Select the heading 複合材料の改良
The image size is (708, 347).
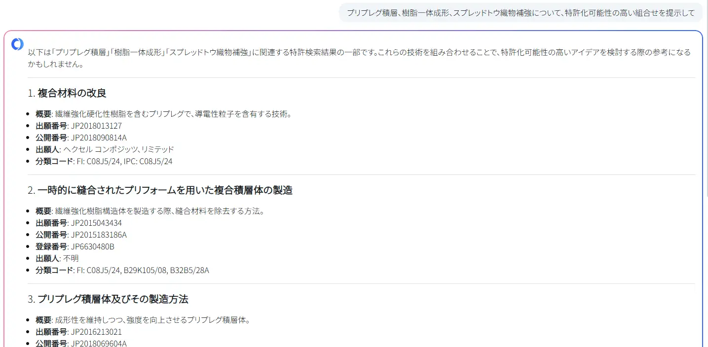72,93
